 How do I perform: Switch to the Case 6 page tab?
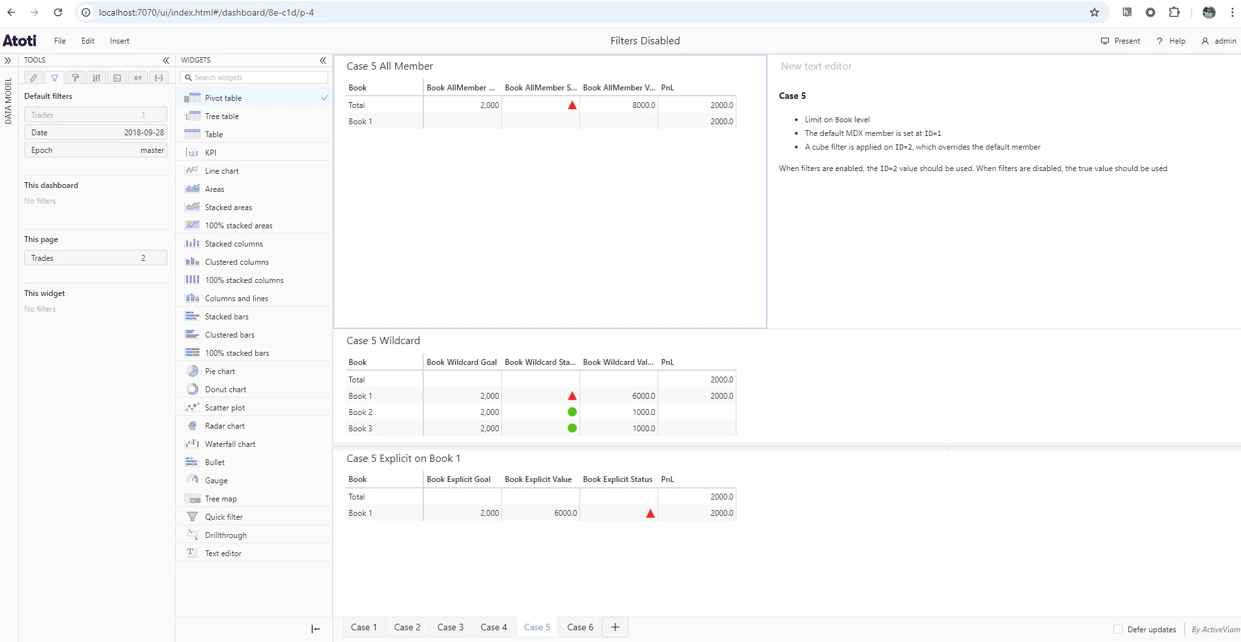point(580,627)
